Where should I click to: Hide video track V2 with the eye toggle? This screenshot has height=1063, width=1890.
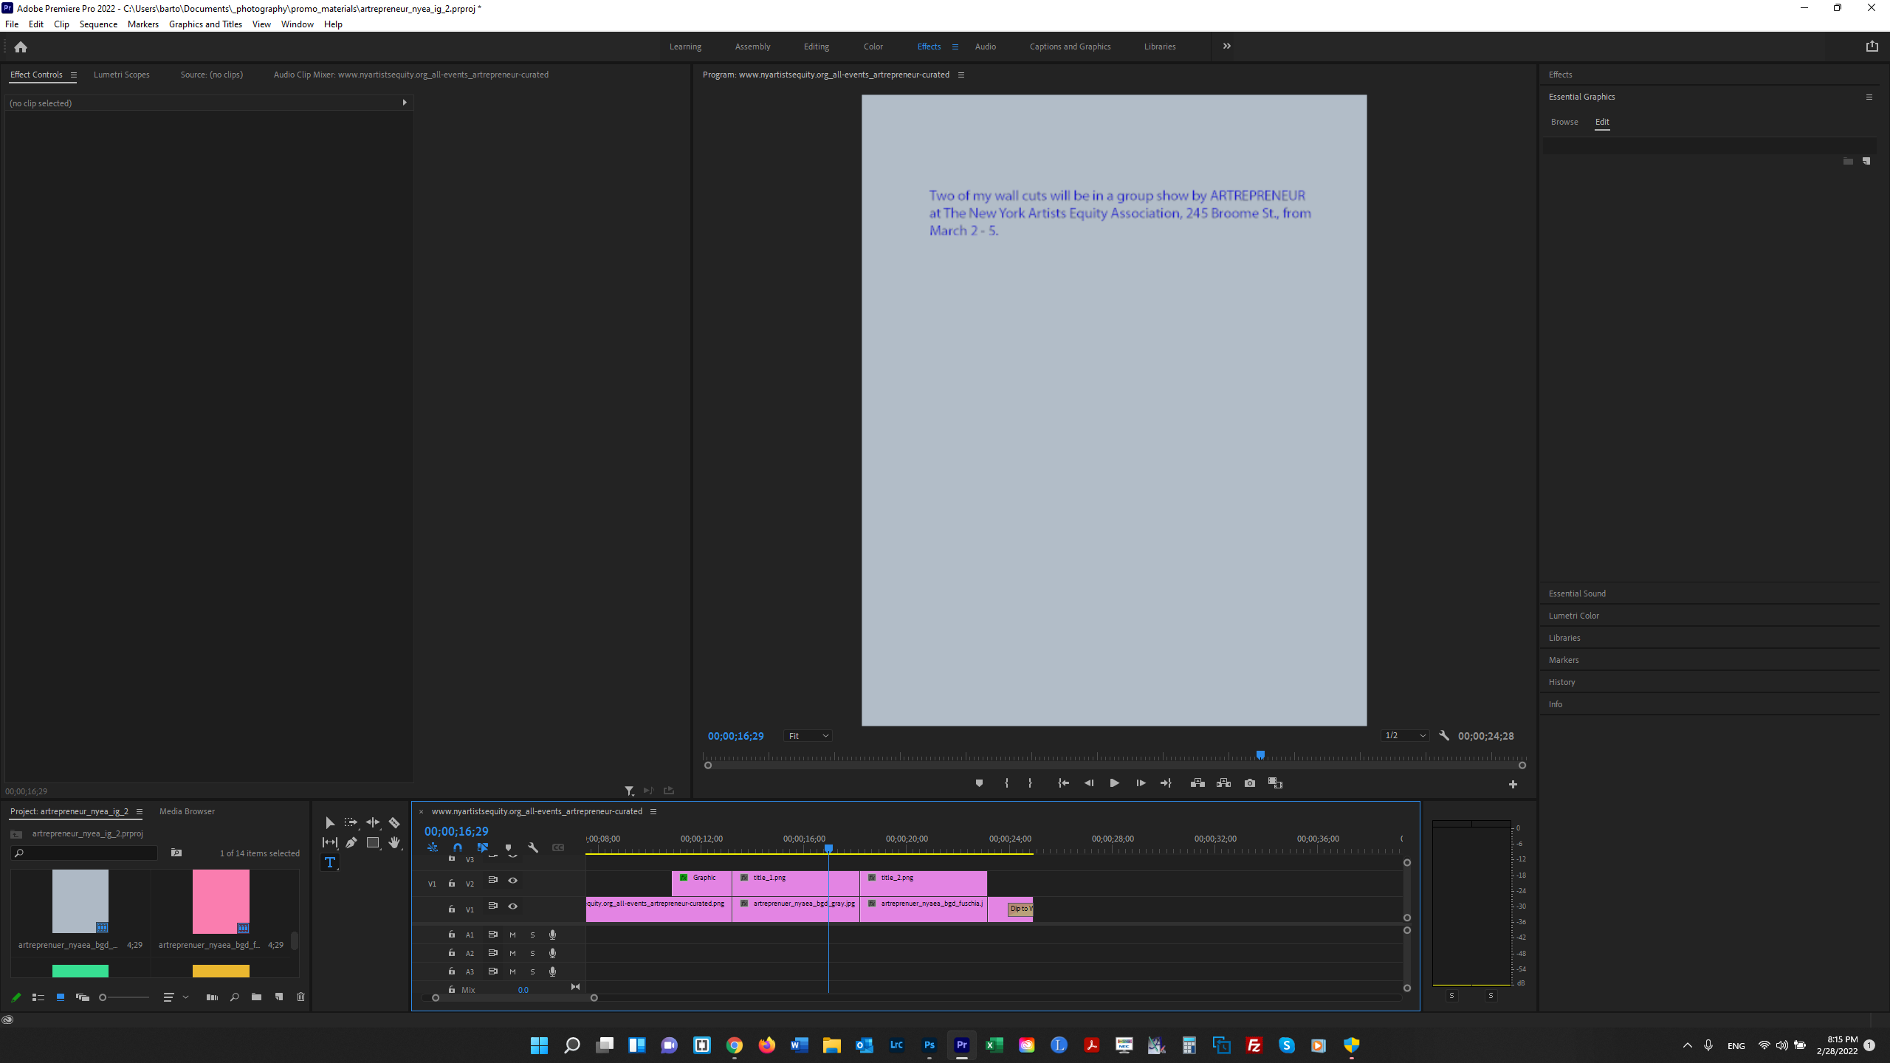pos(512,881)
